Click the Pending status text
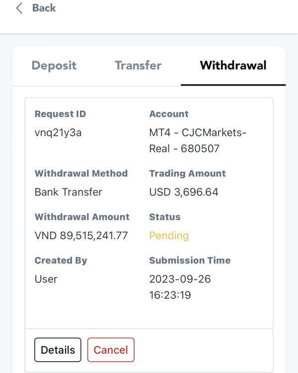Image resolution: width=298 pixels, height=373 pixels. [169, 236]
